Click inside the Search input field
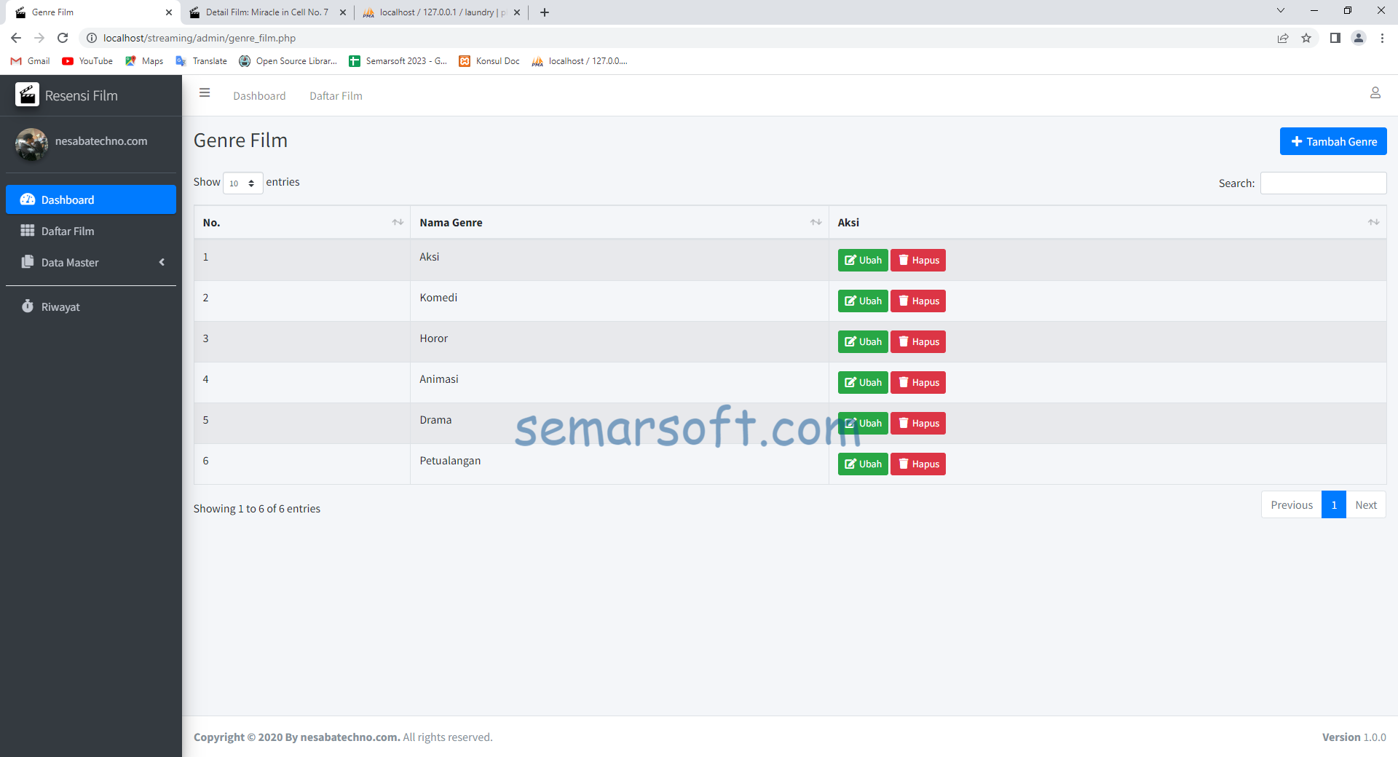Viewport: 1398px width, 757px height. 1323,183
